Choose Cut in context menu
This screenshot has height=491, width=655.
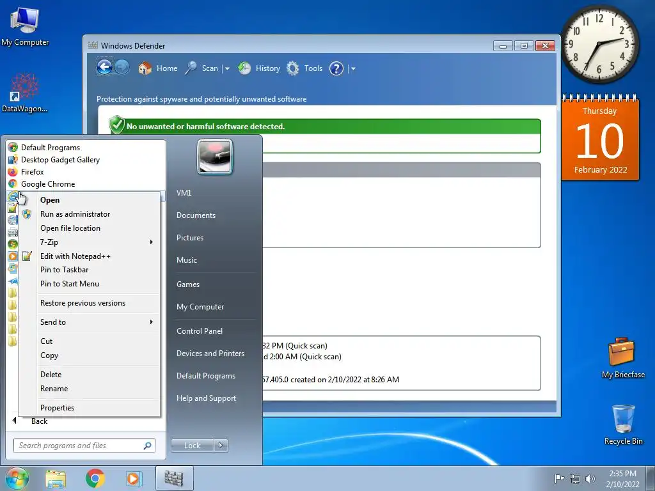coord(90,341)
